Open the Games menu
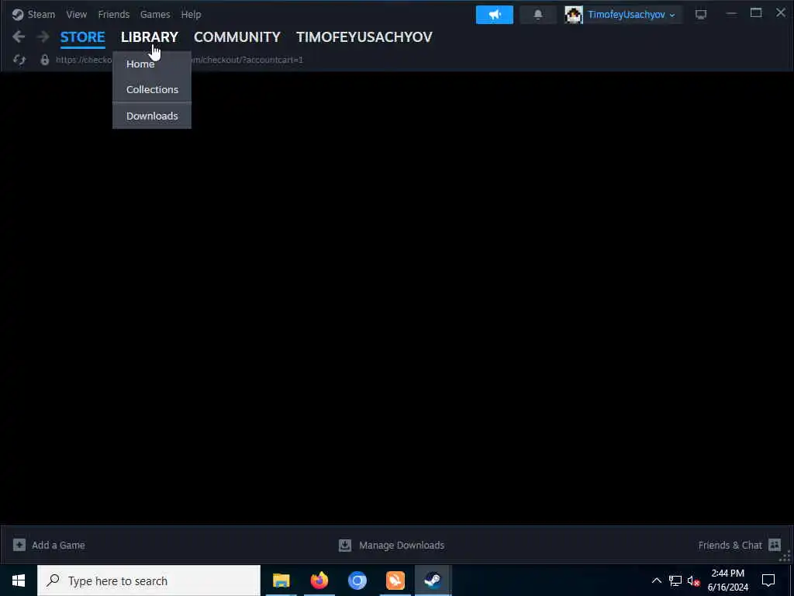Image resolution: width=794 pixels, height=596 pixels. point(155,14)
